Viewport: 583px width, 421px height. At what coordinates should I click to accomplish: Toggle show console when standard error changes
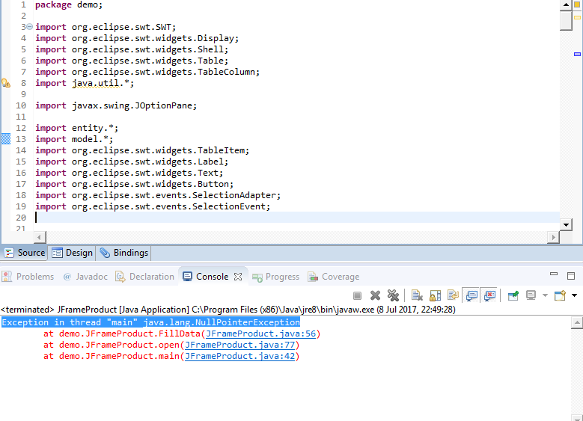pos(489,296)
